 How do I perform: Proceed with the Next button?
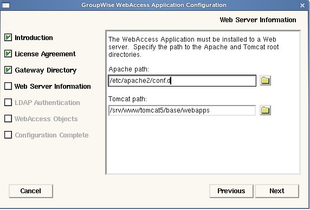[x=277, y=191]
